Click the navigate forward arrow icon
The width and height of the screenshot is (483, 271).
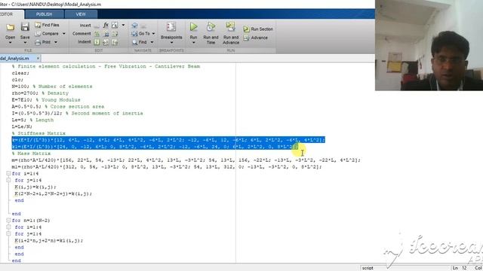point(143,26)
